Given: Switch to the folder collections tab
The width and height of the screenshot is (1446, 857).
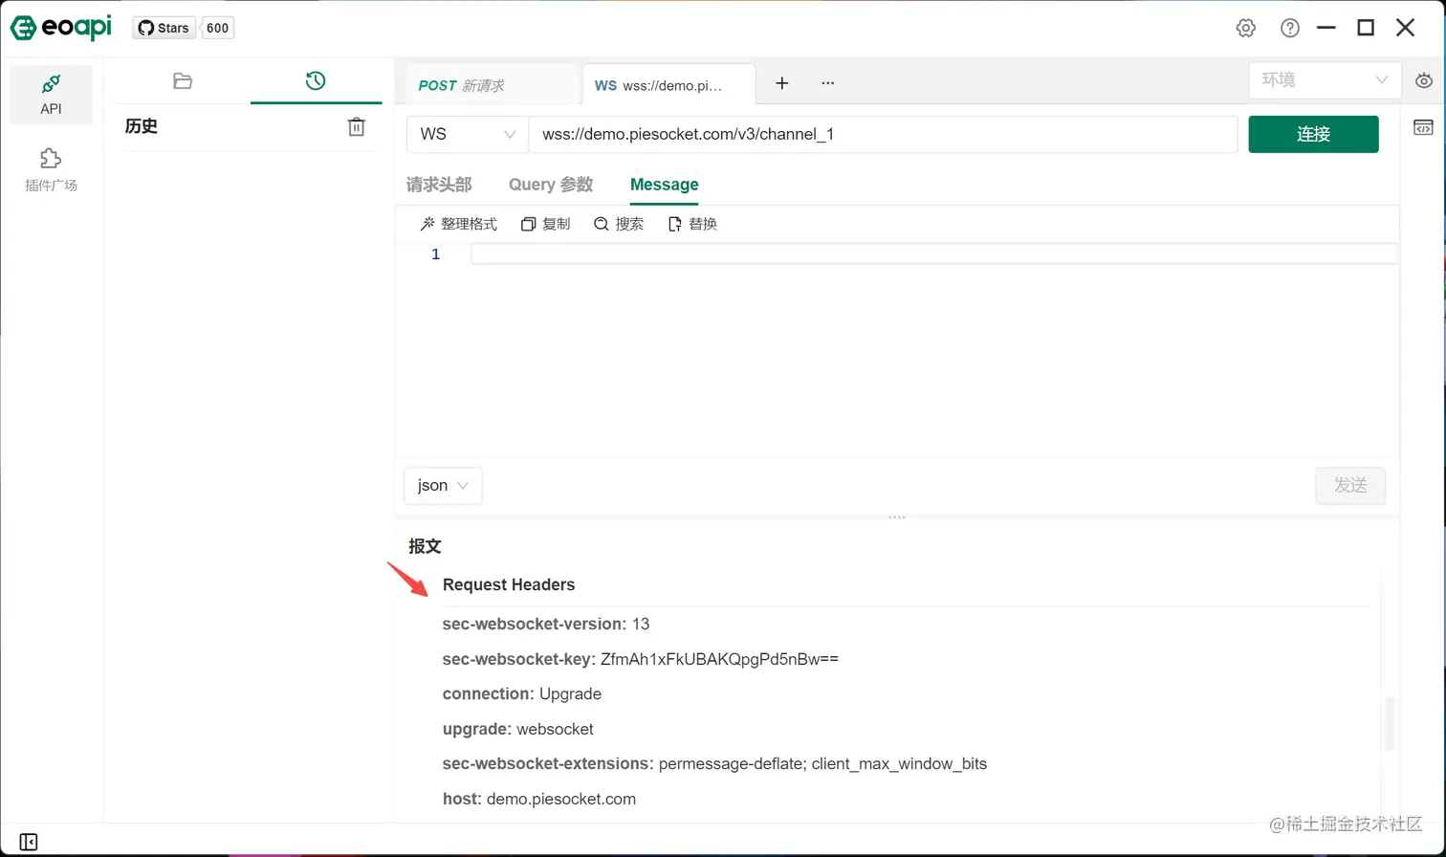Looking at the screenshot, I should 183,81.
